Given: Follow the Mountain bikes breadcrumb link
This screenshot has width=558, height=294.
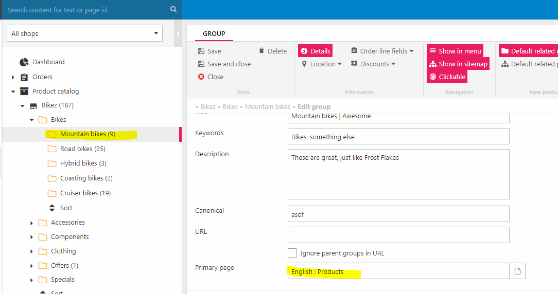Looking at the screenshot, I should coord(267,106).
